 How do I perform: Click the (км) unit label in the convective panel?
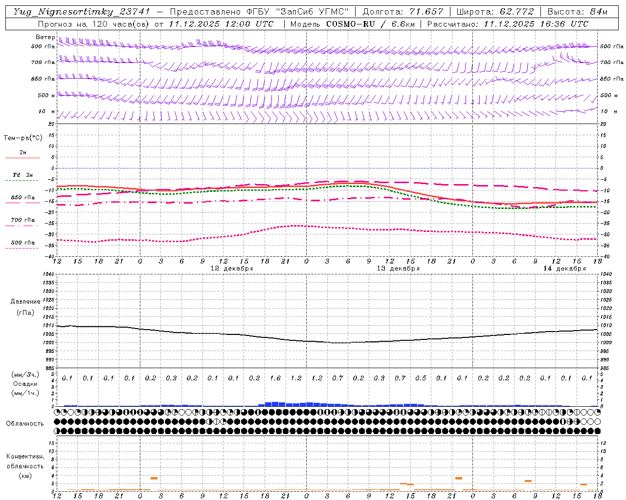(x=25, y=476)
